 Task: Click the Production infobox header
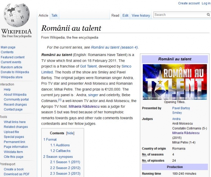point(175,167)
